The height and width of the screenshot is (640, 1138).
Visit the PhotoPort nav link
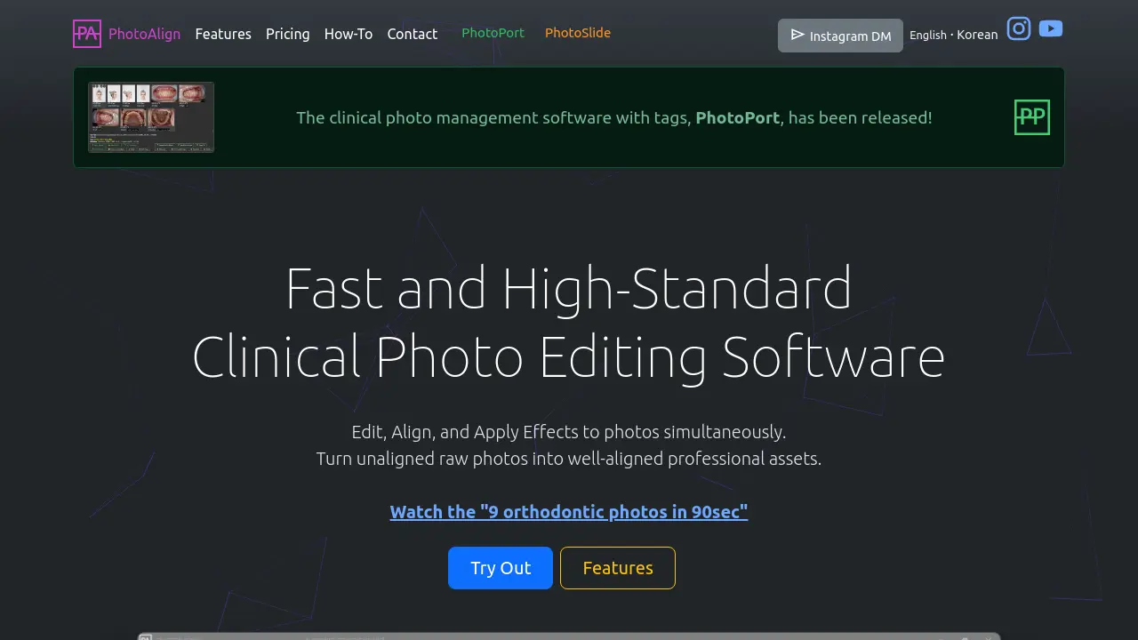493,33
